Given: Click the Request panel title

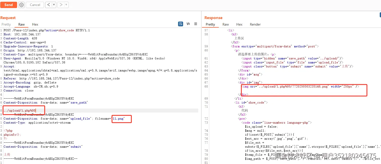Looking at the screenshot, I should pos(8,18).
